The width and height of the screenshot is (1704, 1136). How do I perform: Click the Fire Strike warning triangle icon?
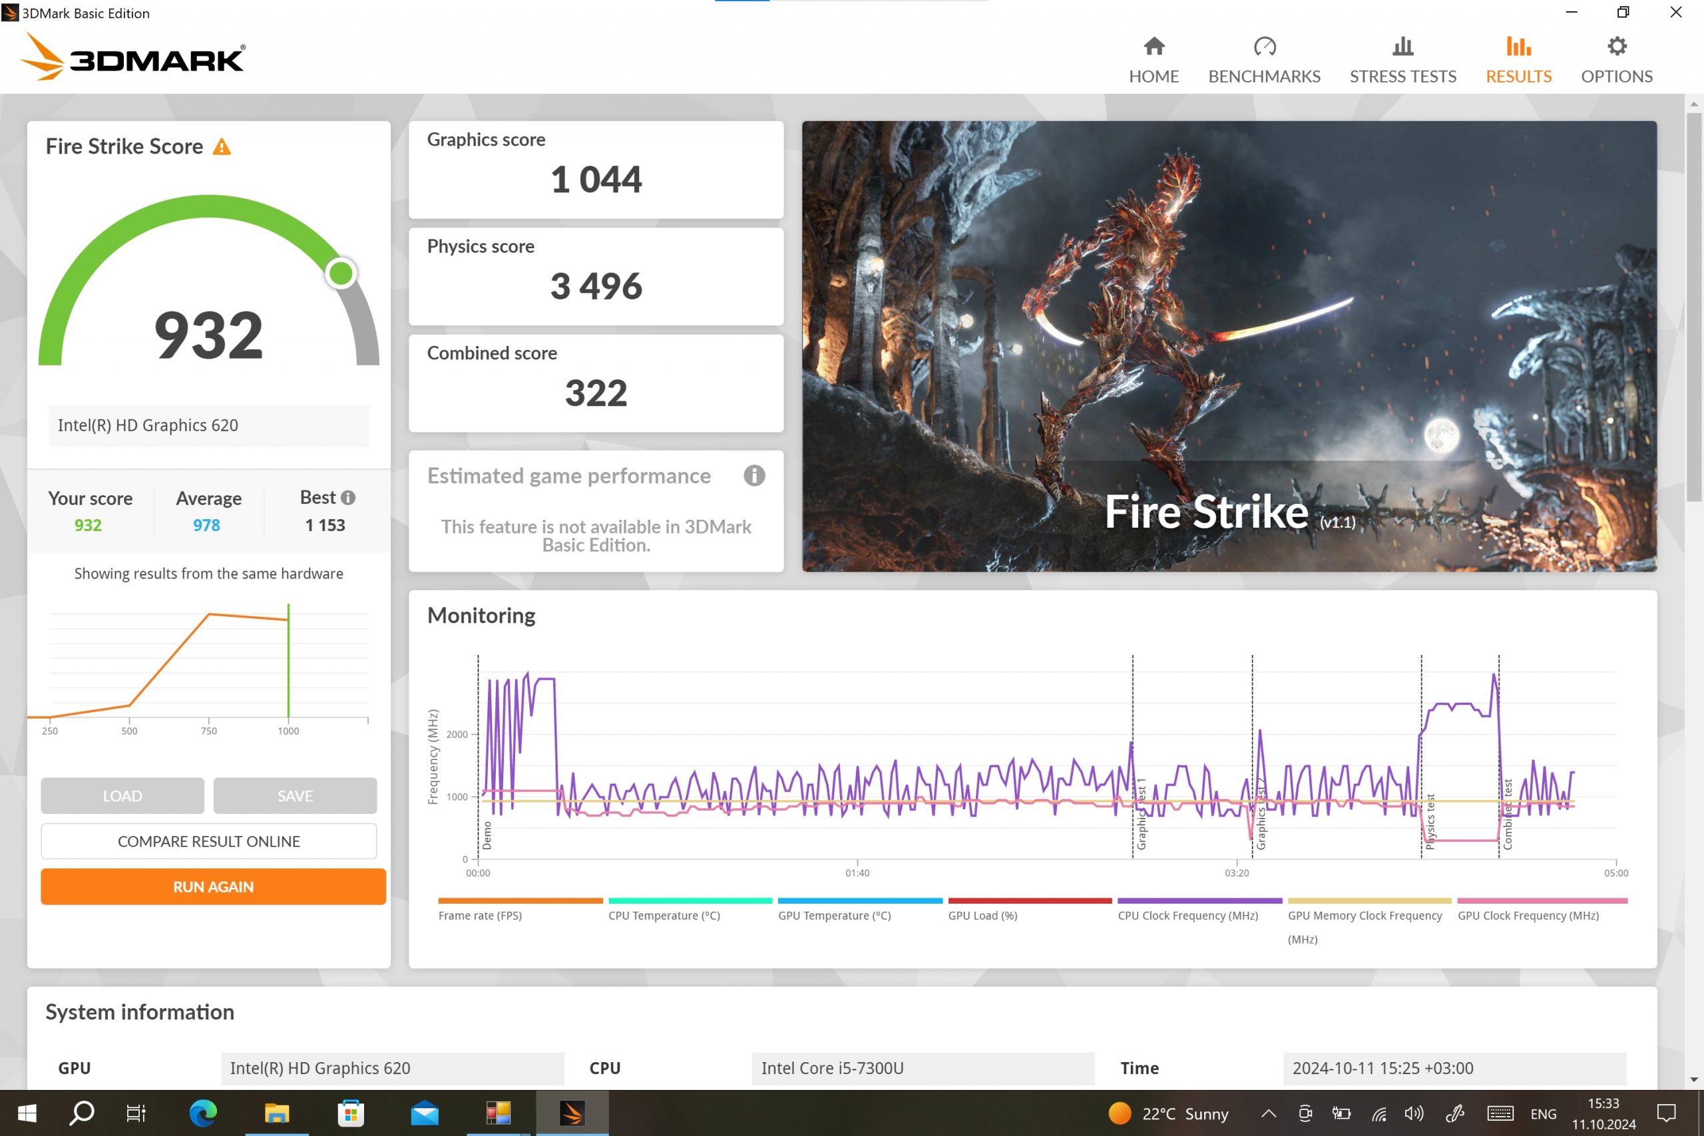[x=222, y=147]
